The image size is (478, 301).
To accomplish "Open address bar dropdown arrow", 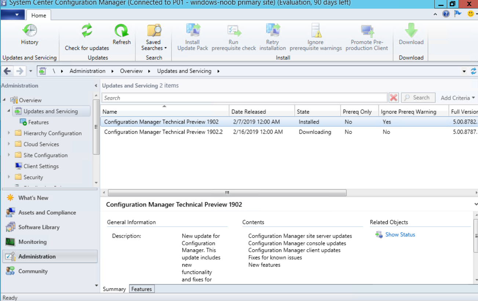I will tap(464, 71).
